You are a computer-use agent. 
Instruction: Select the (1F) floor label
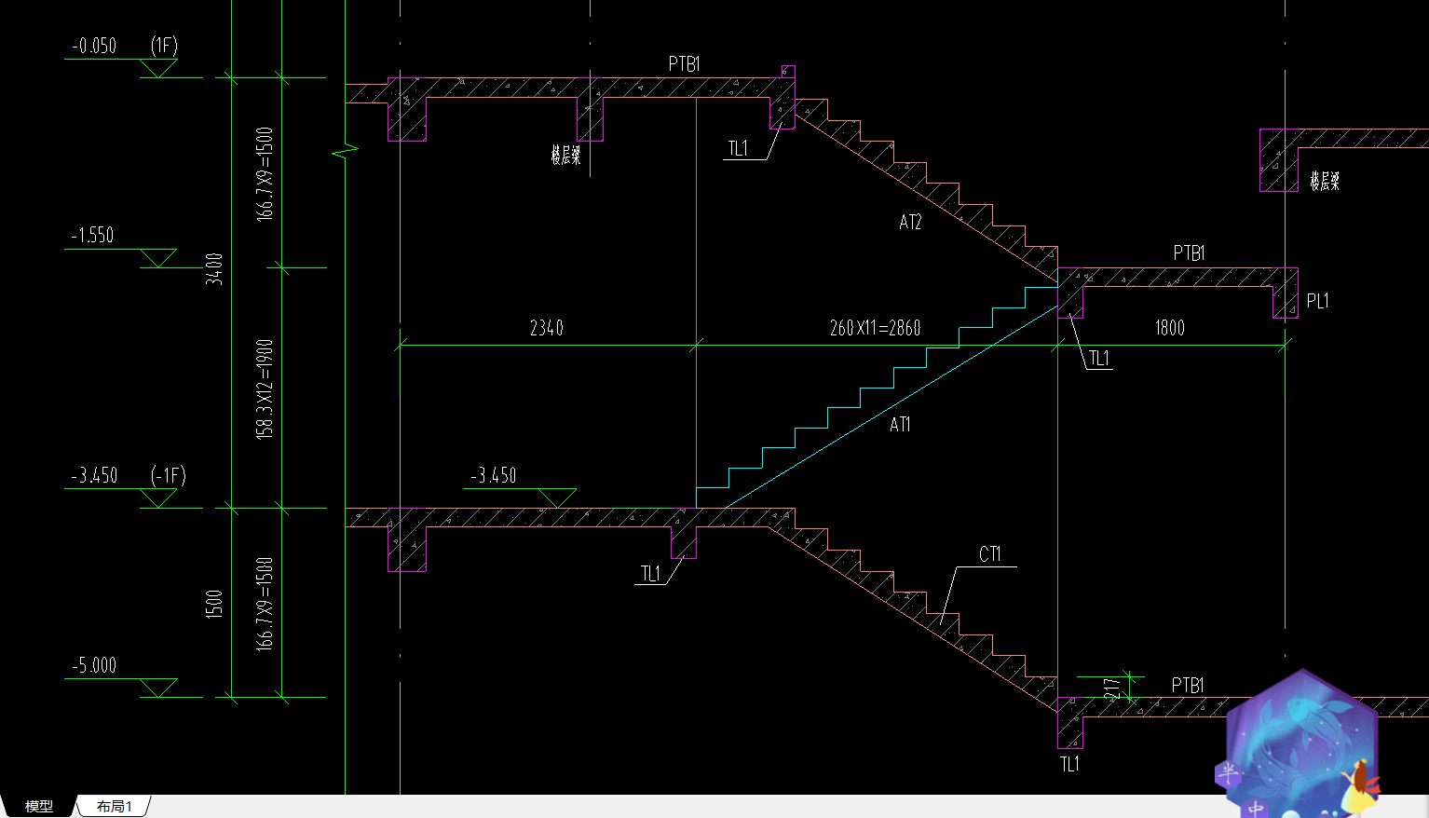(164, 46)
